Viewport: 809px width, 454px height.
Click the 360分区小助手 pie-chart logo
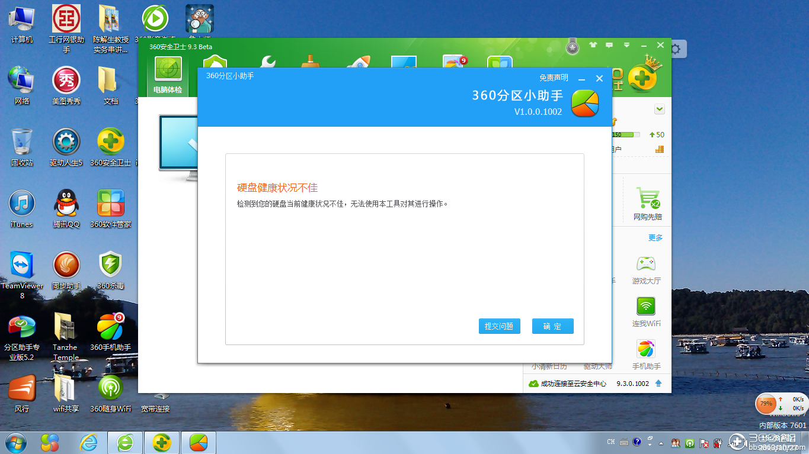[584, 103]
